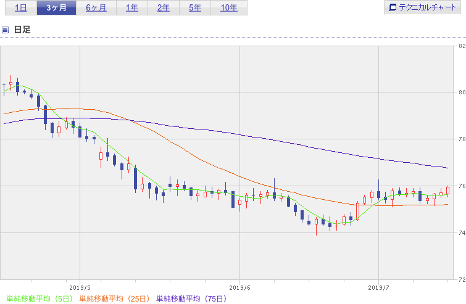Screen dimensions: 466x304
Task: Select the 3ヶ月 period tab
Action: click(56, 7)
